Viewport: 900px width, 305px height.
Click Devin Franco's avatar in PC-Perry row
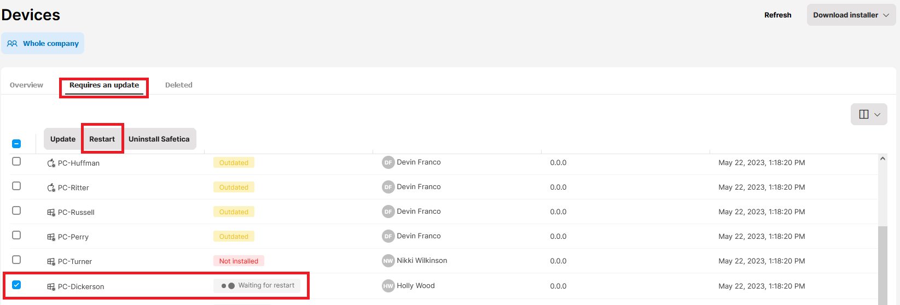click(388, 236)
